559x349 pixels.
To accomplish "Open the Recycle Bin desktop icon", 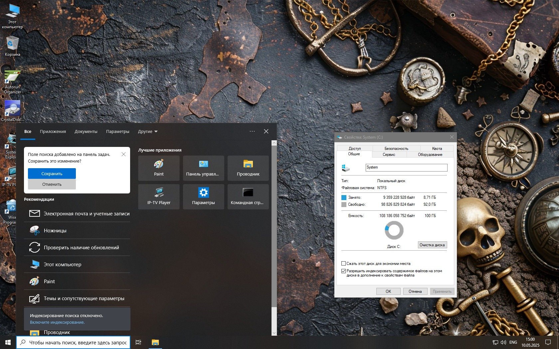I will (12, 46).
